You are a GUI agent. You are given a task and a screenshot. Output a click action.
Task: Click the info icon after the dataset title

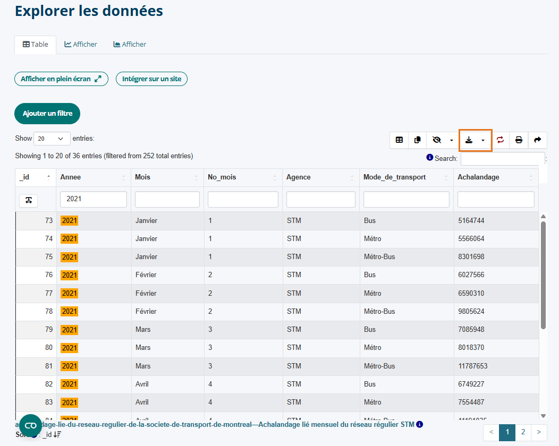coord(420,424)
